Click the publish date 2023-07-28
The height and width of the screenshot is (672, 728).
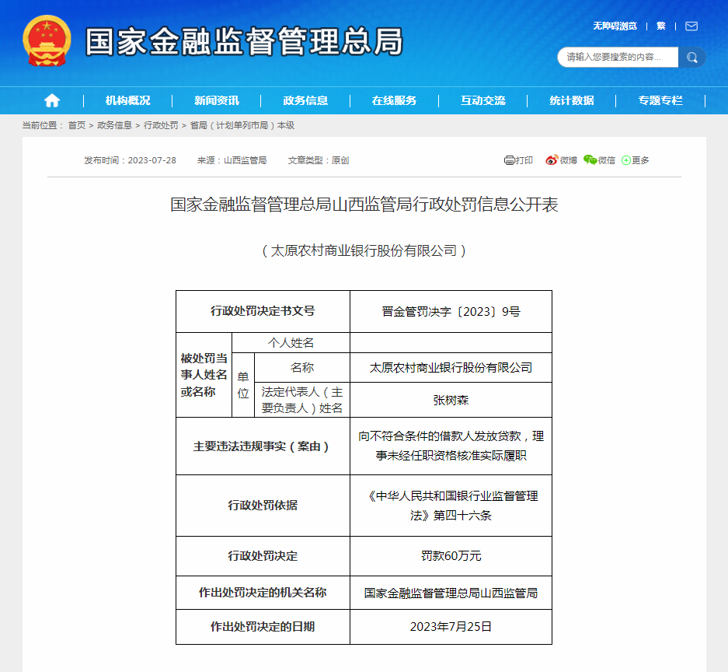click(152, 160)
